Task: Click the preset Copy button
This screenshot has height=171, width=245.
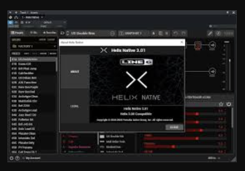Action: tap(27, 54)
